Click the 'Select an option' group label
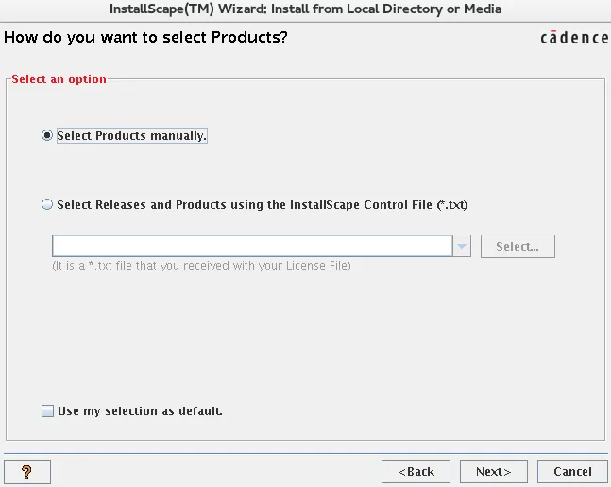This screenshot has width=611, height=487. [x=59, y=79]
